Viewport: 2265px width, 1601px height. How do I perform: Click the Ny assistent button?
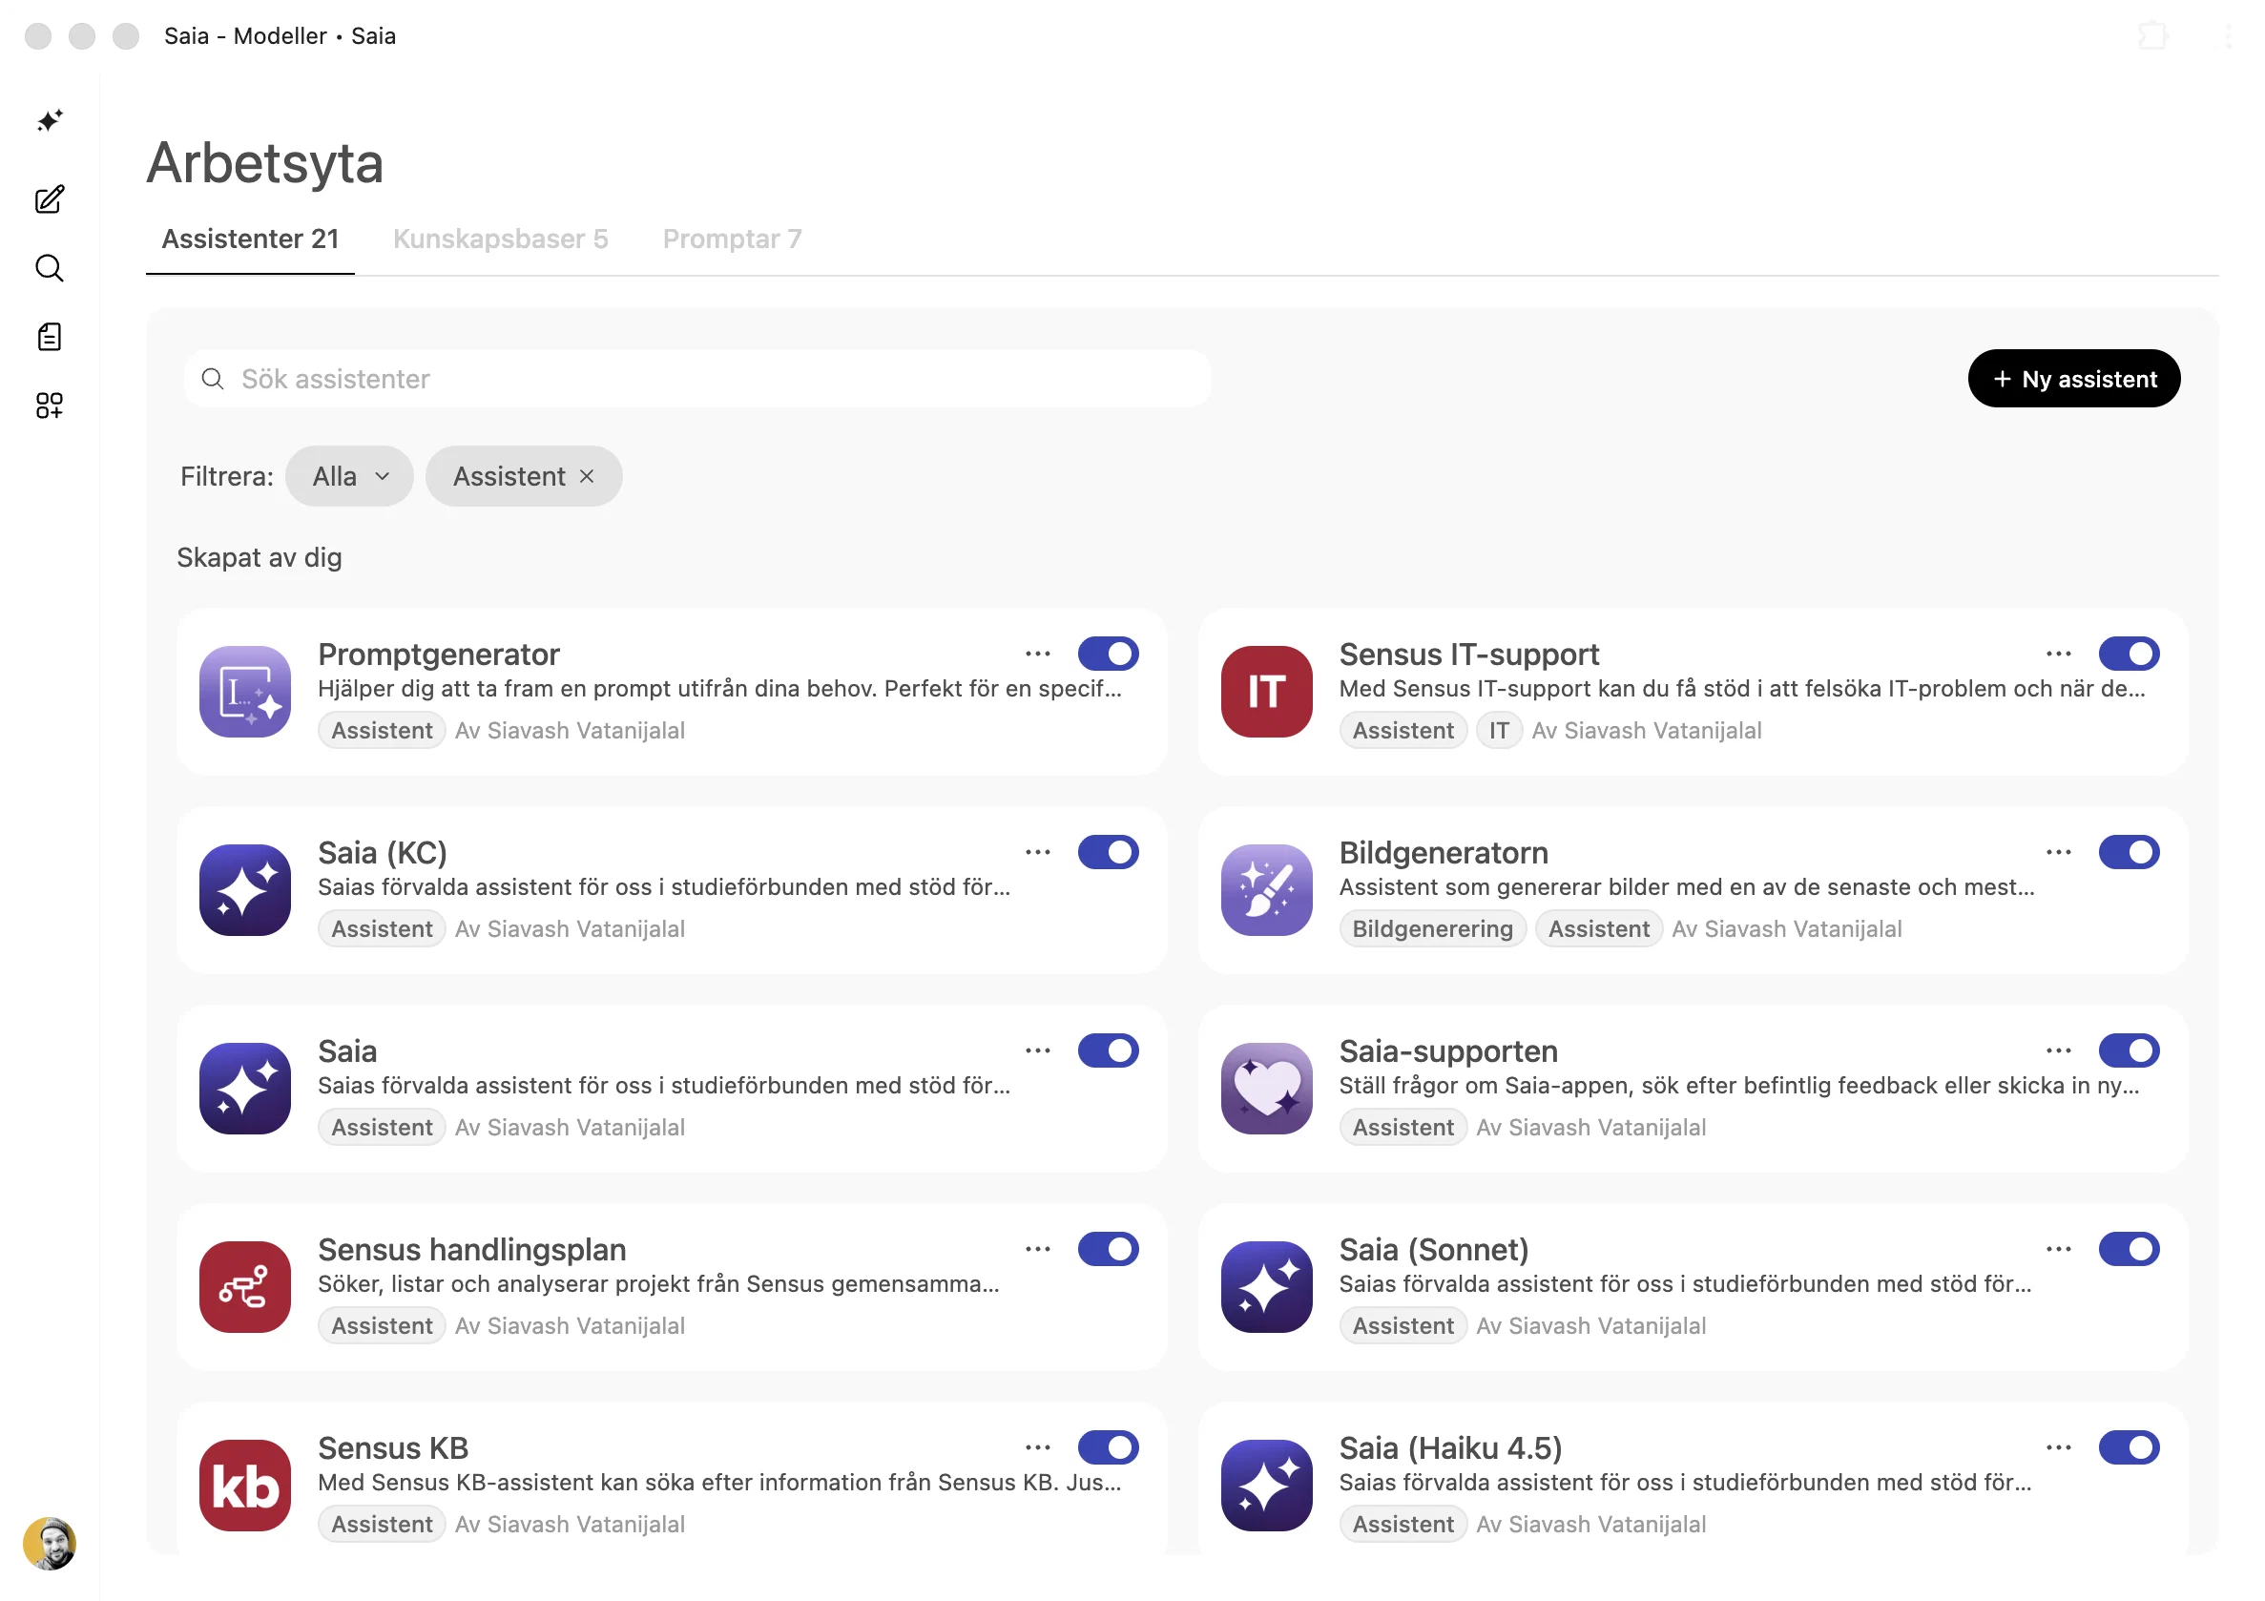tap(2072, 379)
